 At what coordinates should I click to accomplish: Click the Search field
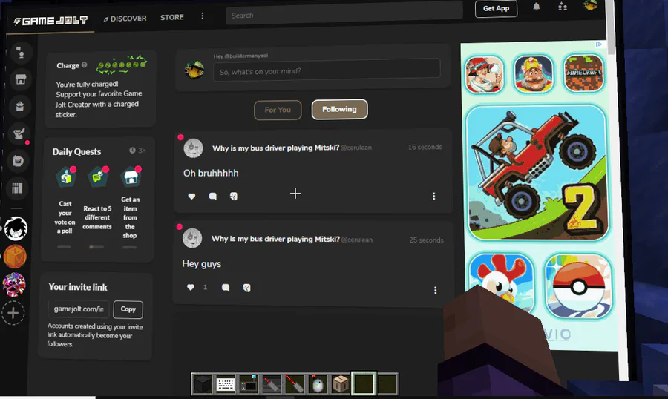(344, 13)
